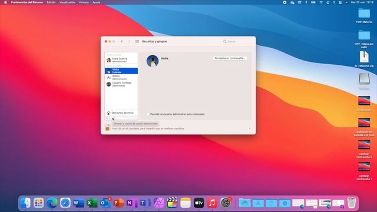This screenshot has height=212, width=377.
Task: Open Apple TV from the Dock
Action: 199,203
